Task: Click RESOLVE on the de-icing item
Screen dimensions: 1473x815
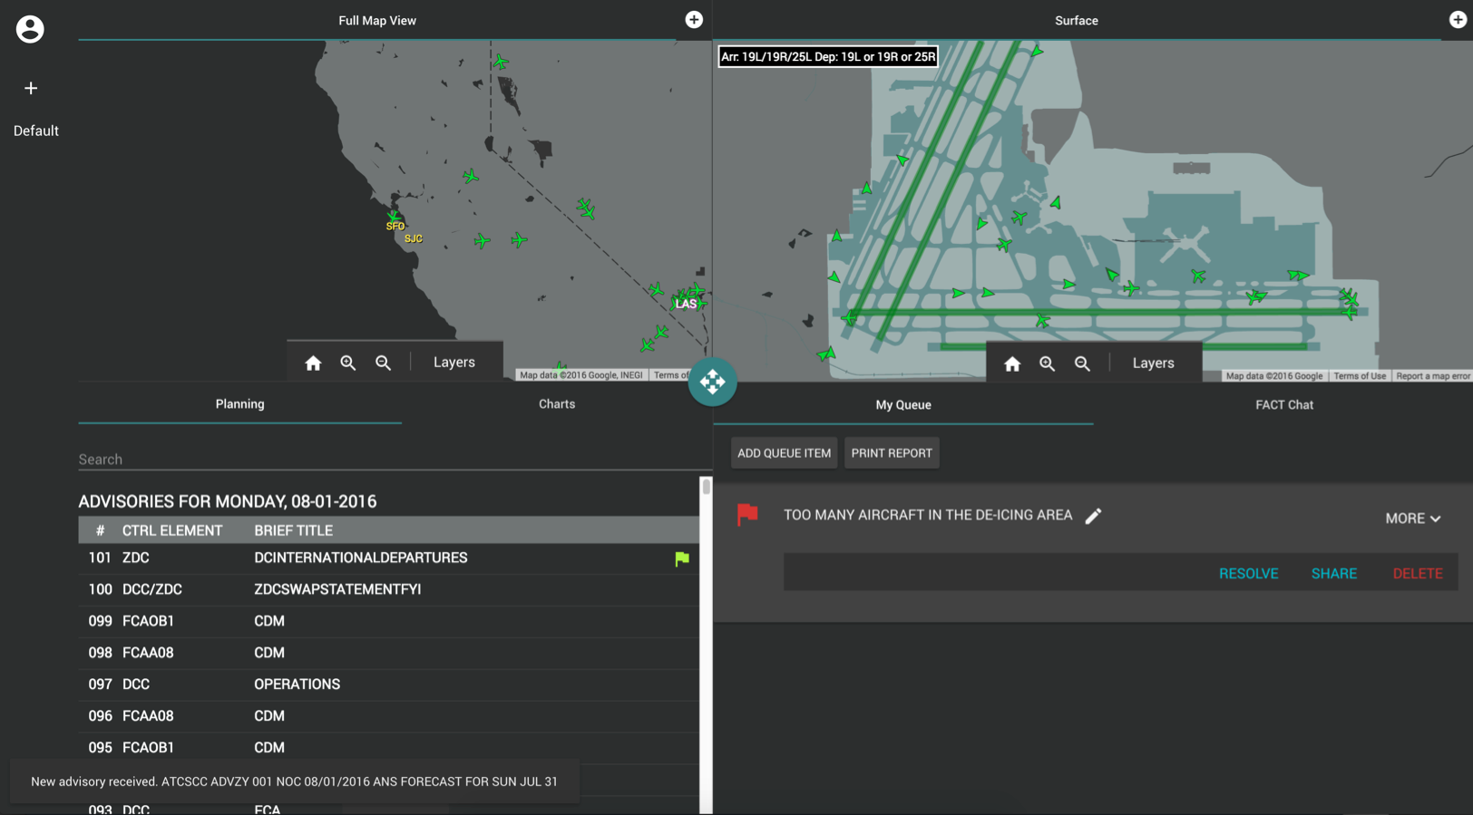Action: point(1248,574)
